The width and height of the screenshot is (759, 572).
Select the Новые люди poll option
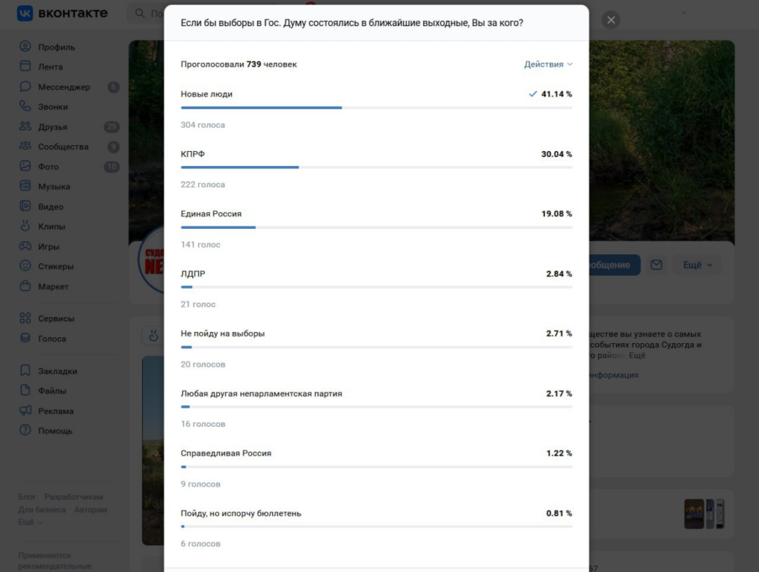pos(376,109)
